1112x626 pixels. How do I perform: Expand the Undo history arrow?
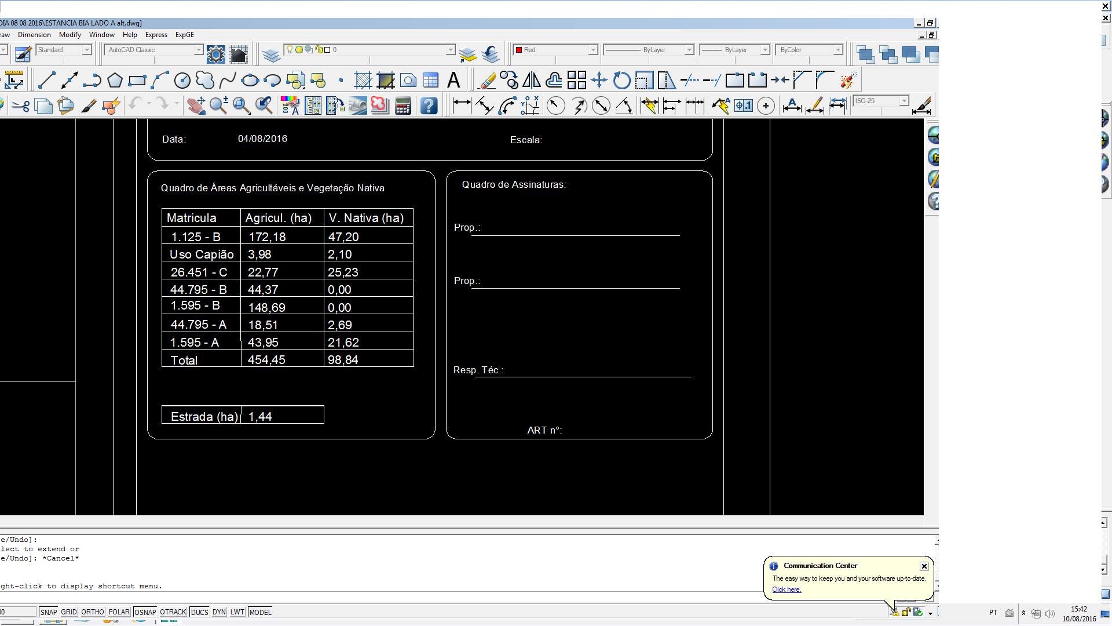(149, 104)
